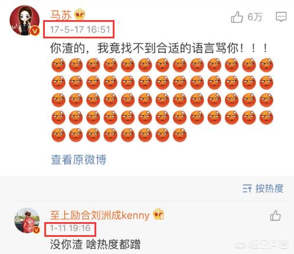
Task: Open 查看原微博 link
Action: (x=79, y=159)
